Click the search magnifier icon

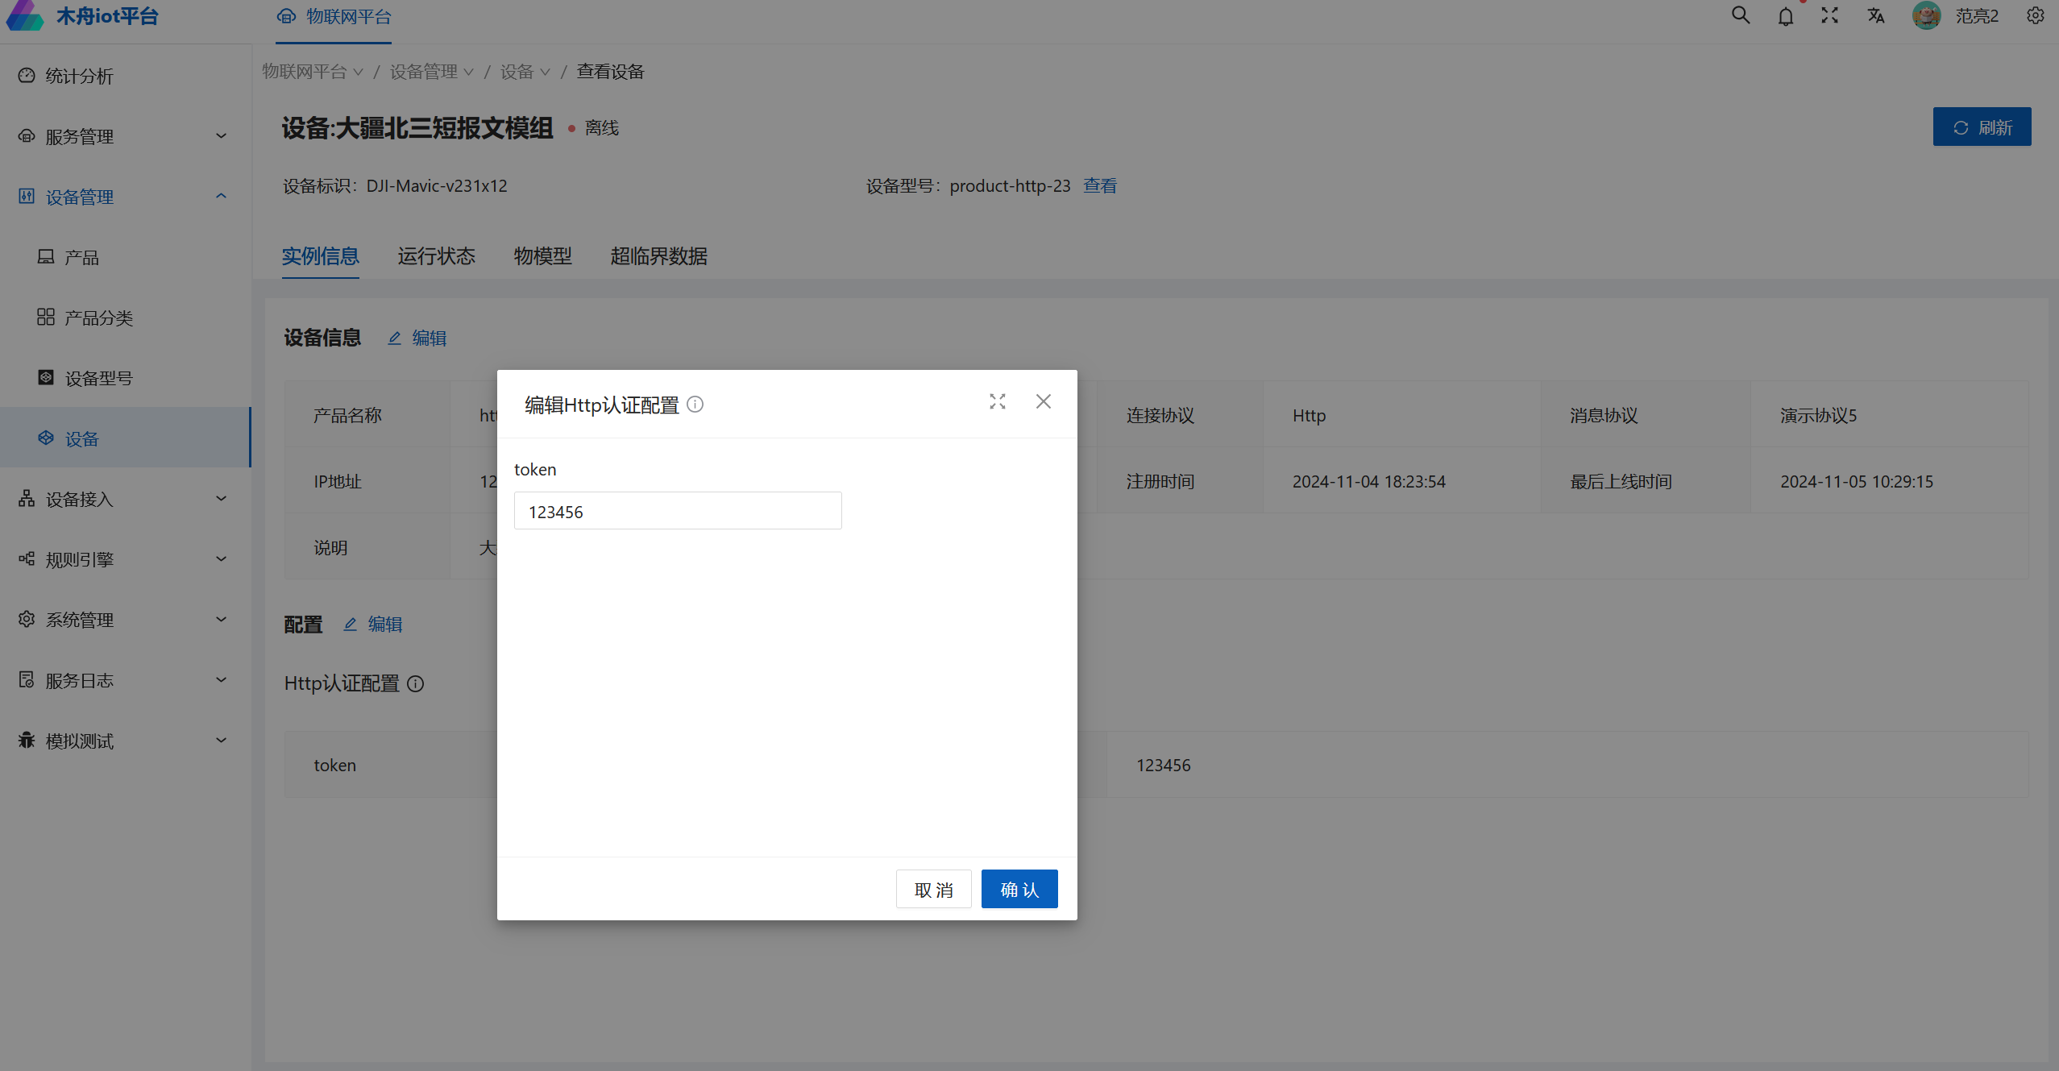pos(1741,15)
